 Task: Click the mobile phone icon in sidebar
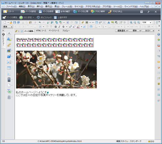(x=9, y=80)
